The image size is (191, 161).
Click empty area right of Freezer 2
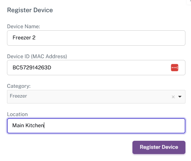click(x=110, y=38)
